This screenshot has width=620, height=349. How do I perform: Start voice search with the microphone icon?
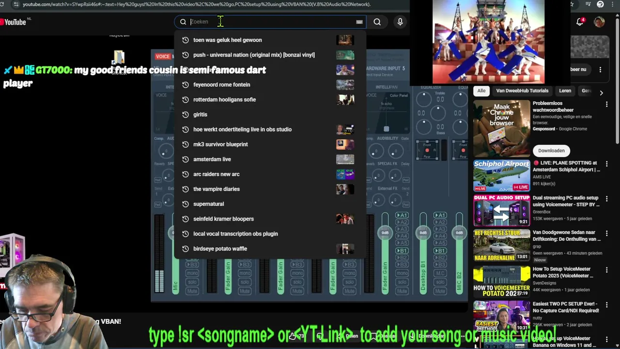pos(400,22)
